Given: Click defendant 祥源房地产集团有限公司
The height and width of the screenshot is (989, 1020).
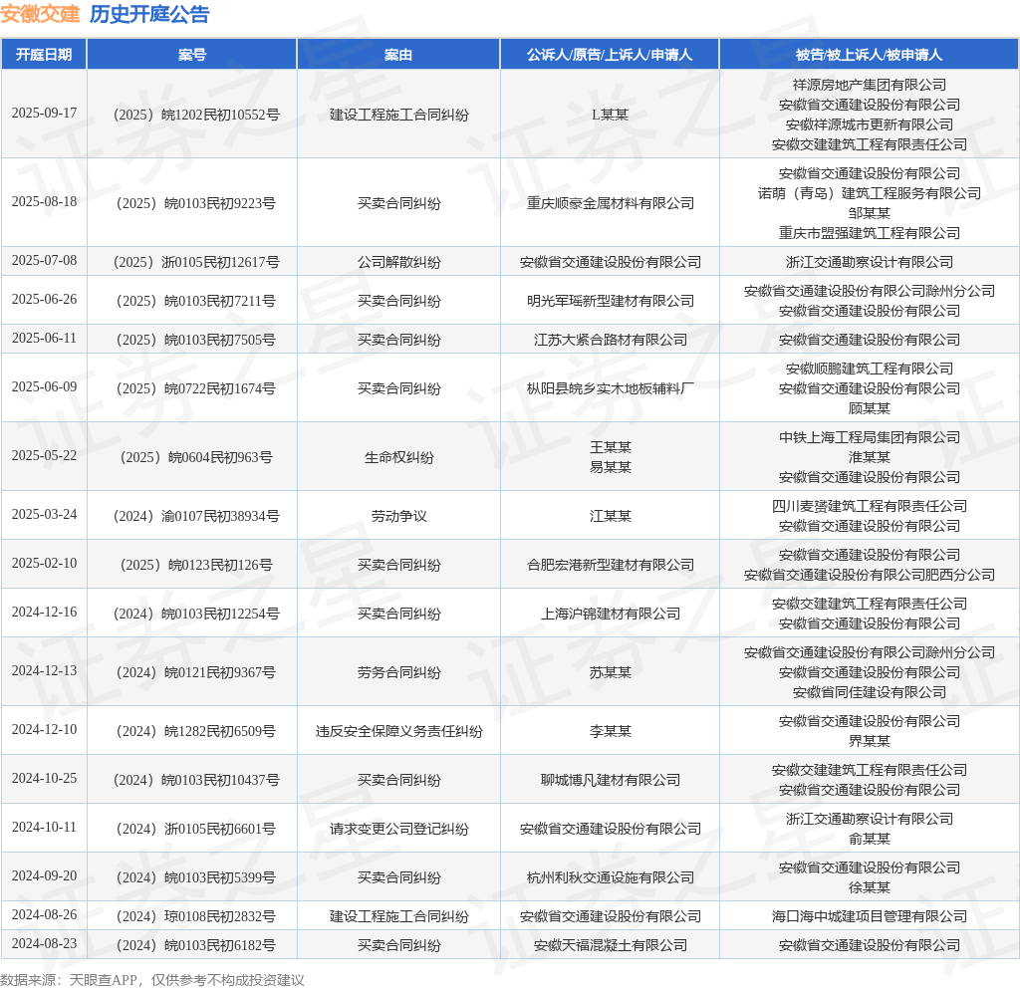Looking at the screenshot, I should tap(869, 86).
